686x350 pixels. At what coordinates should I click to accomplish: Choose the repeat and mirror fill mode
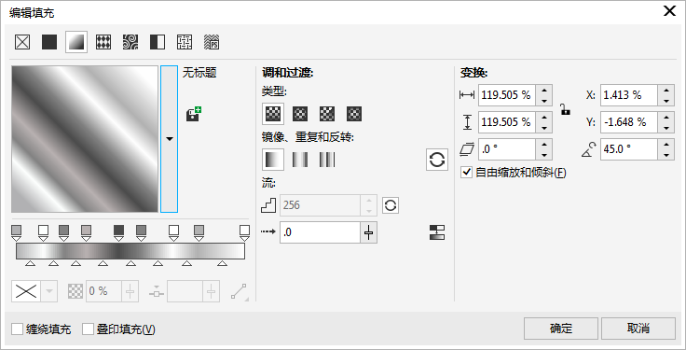coord(300,160)
